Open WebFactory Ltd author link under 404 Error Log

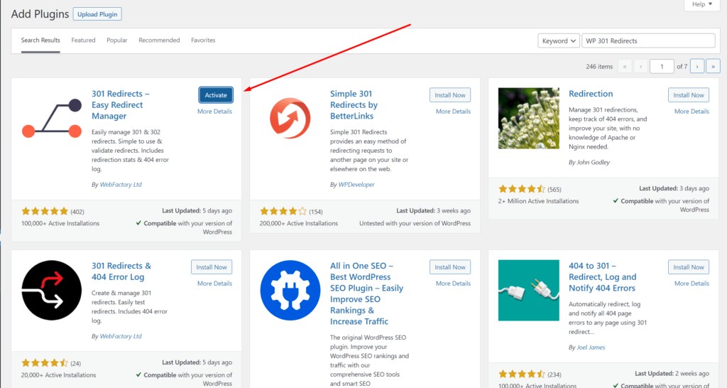click(121, 337)
